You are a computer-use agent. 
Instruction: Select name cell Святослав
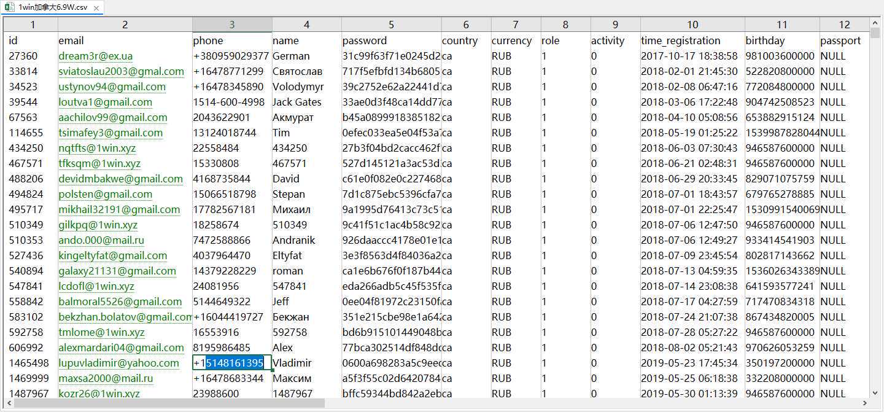[307, 71]
